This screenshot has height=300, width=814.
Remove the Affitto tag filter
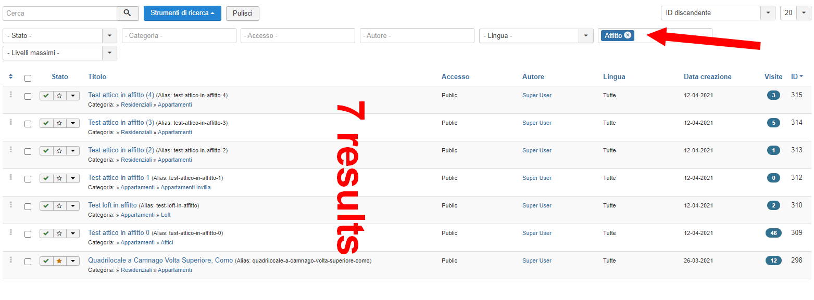[x=628, y=35]
